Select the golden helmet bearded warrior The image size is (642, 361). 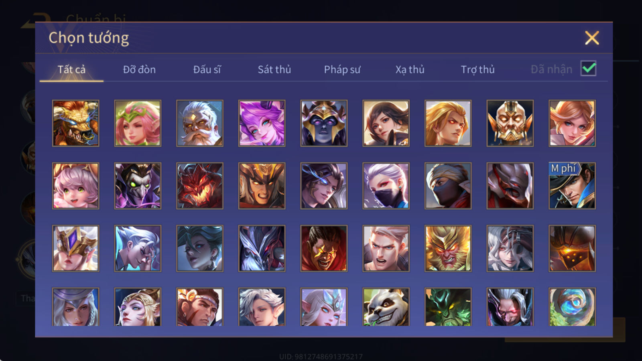pyautogui.click(x=510, y=123)
